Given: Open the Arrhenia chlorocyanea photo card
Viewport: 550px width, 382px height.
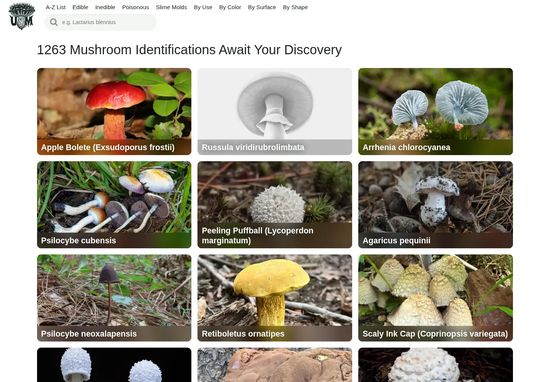Looking at the screenshot, I should click(x=435, y=112).
